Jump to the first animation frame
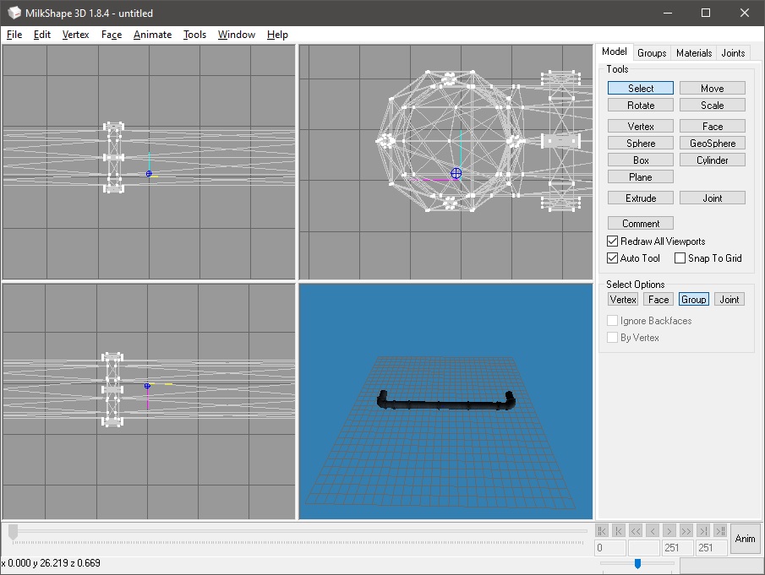This screenshot has width=765, height=575. pos(602,530)
